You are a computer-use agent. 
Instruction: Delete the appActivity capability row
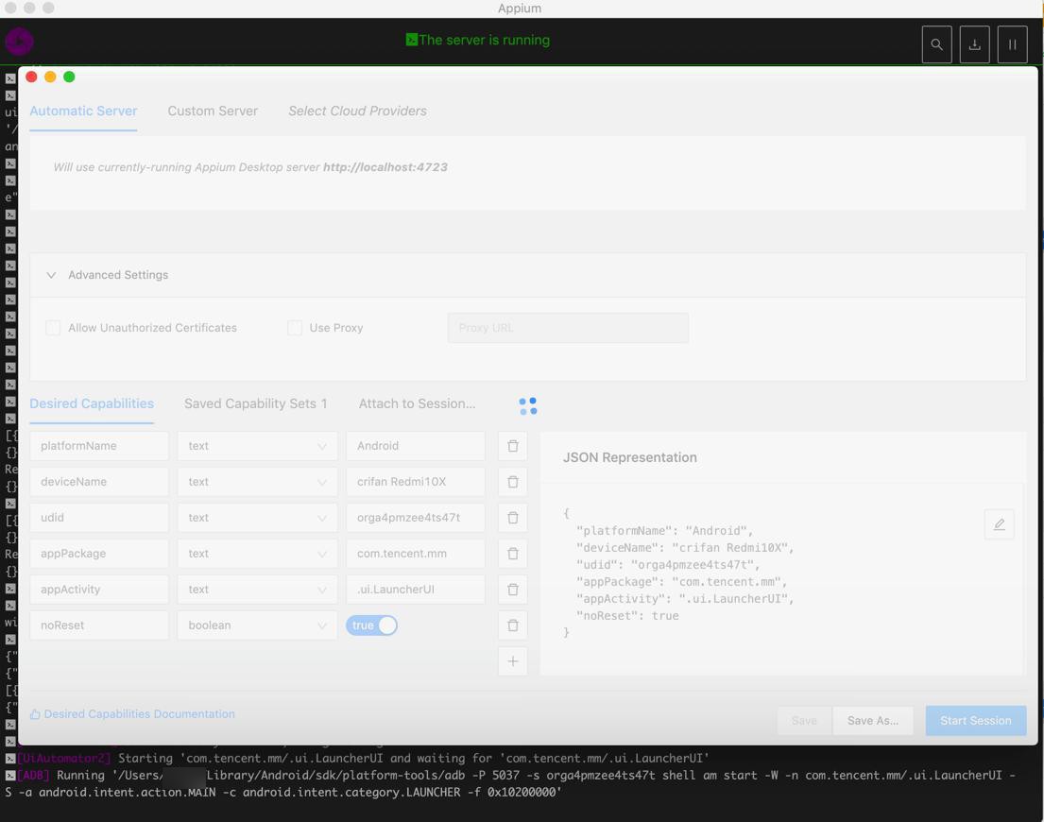[x=513, y=590]
